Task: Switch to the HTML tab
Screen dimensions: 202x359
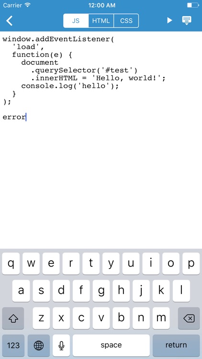Action: 101,21
